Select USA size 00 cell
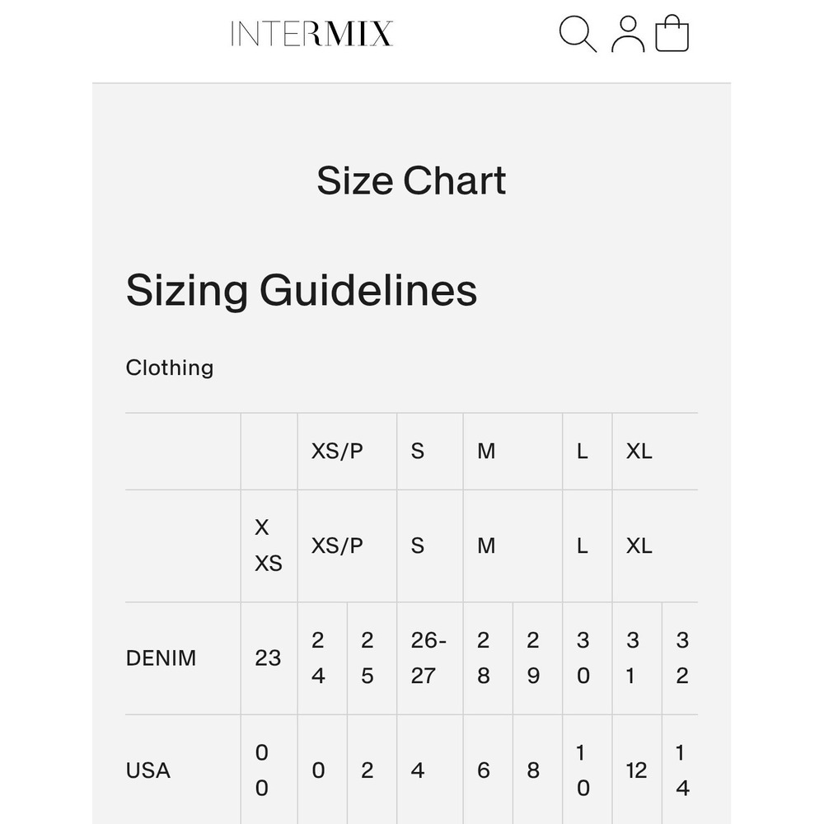The image size is (824, 824). (x=269, y=770)
